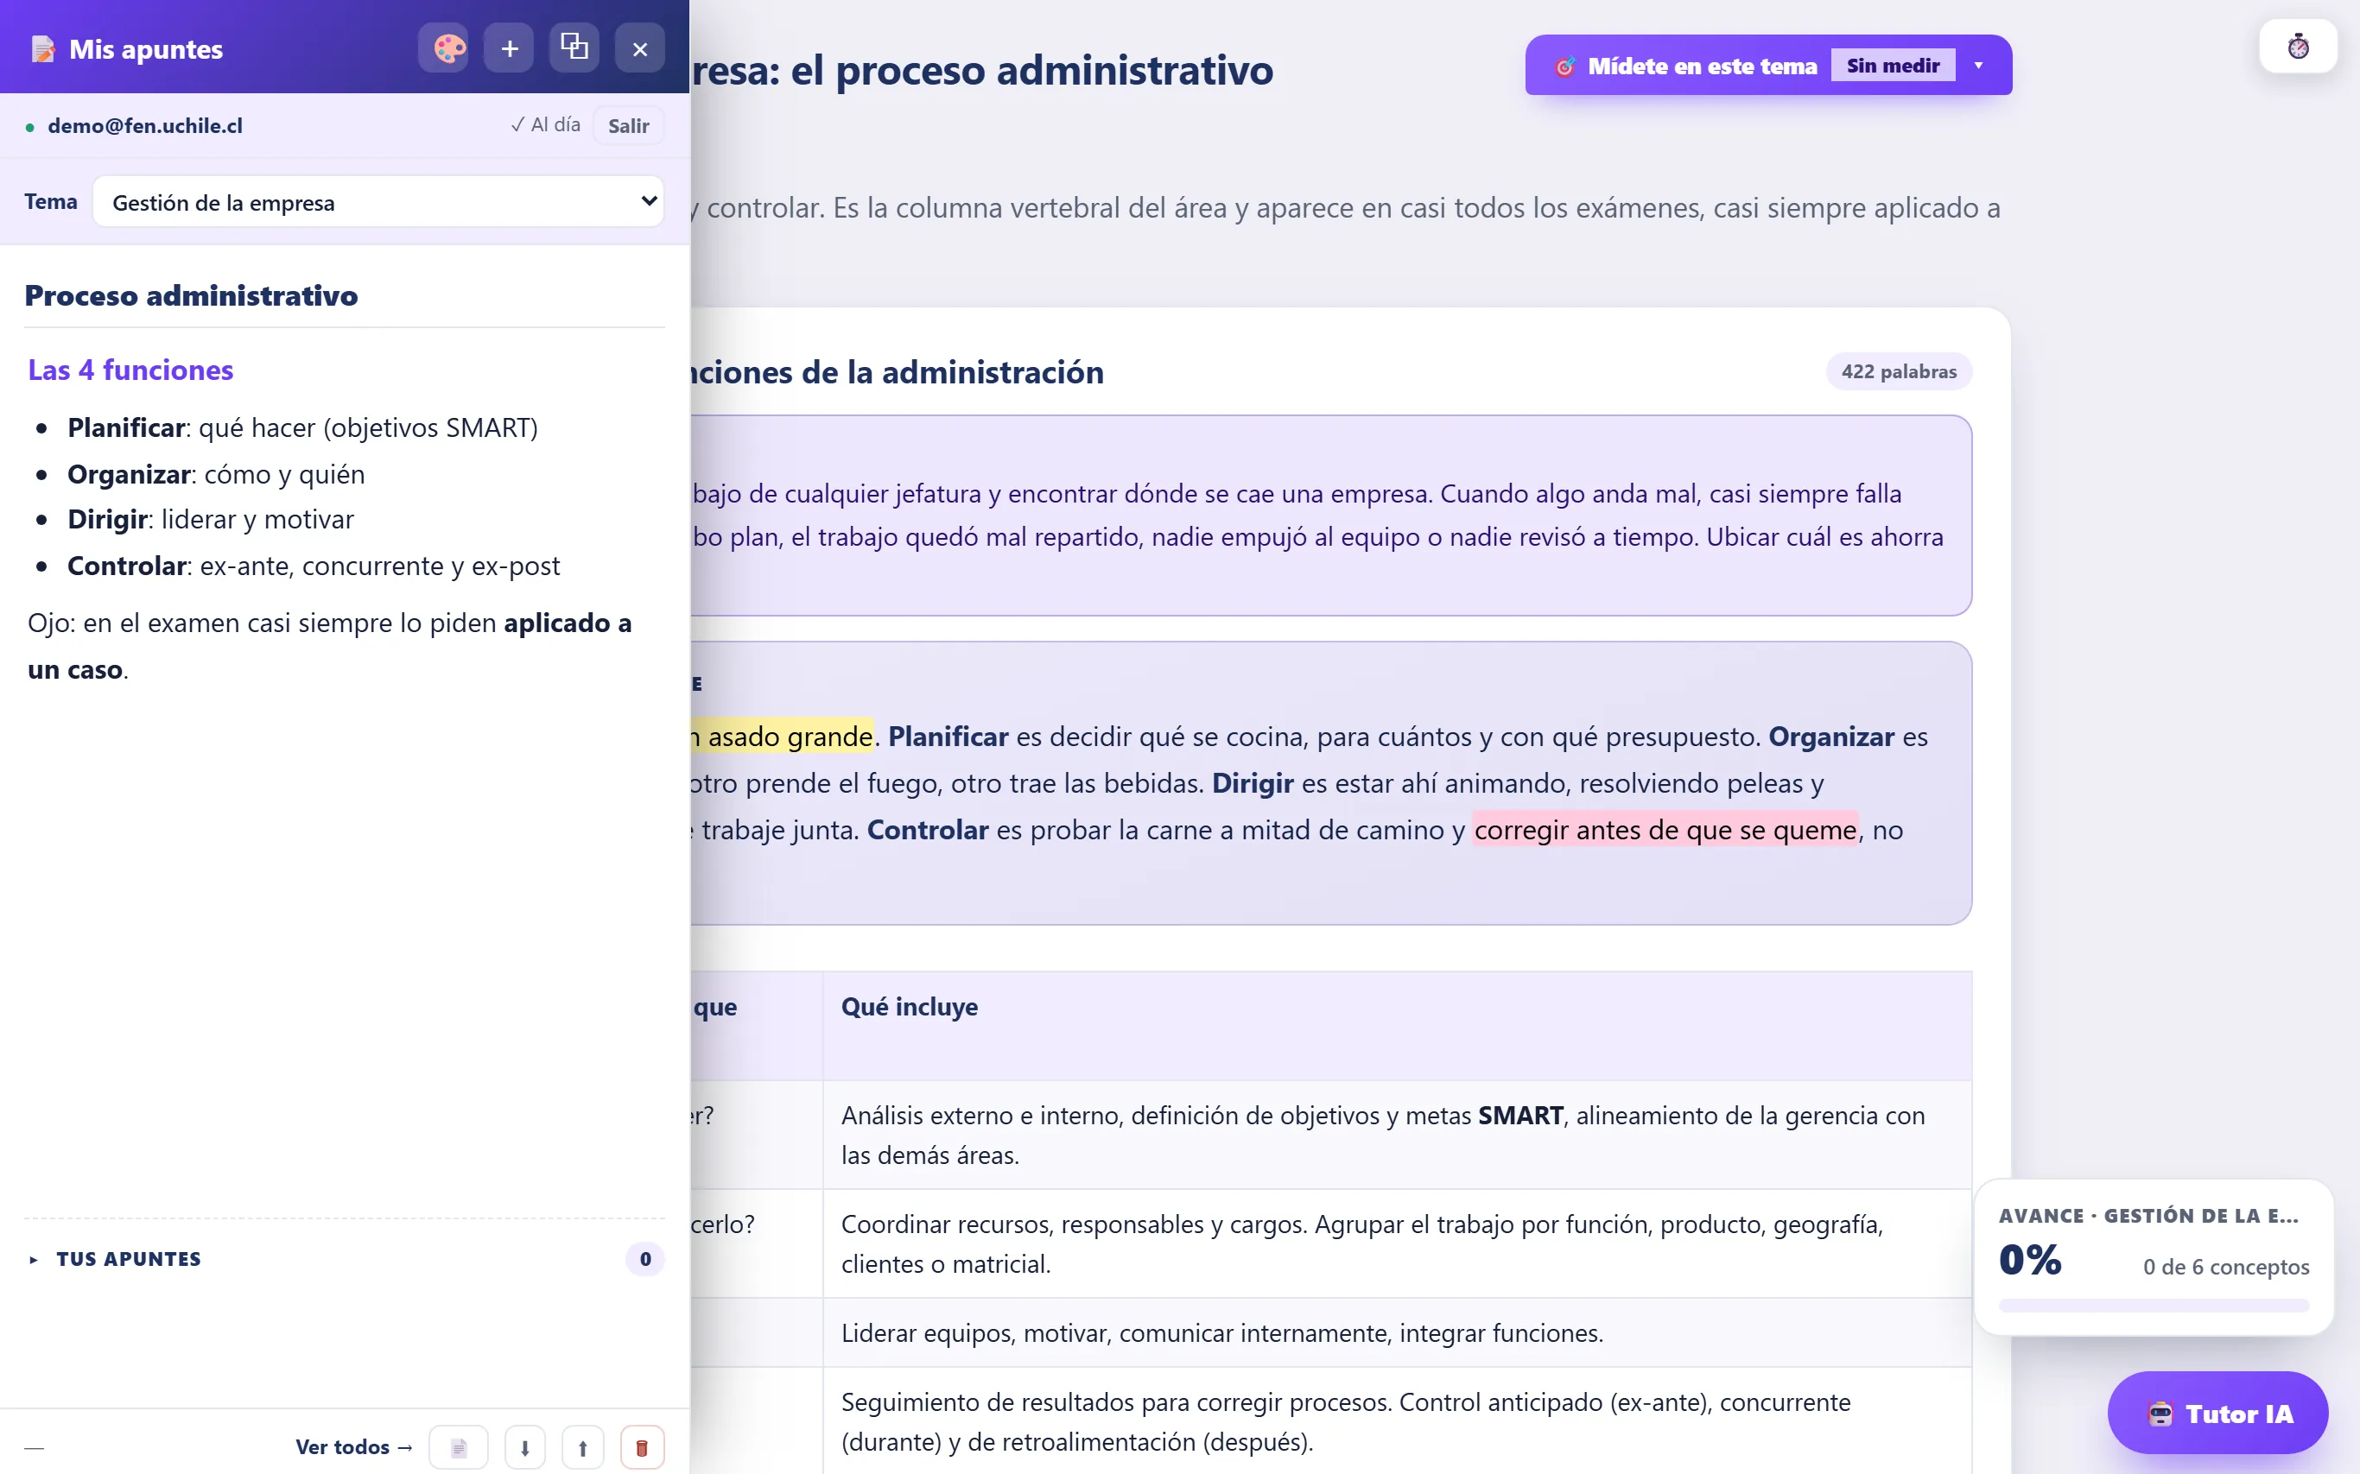2360x1474 pixels.
Task: Click the 'Controlar: ex-ante' bullet in notes
Action: click(313, 566)
